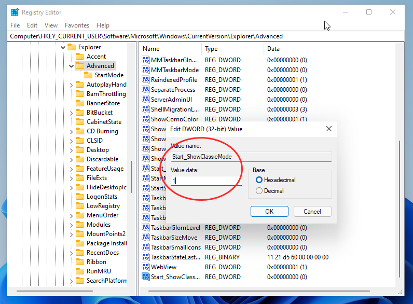413x304 pixels.
Task: Click the CabinetState folder icon
Action: [x=79, y=122]
